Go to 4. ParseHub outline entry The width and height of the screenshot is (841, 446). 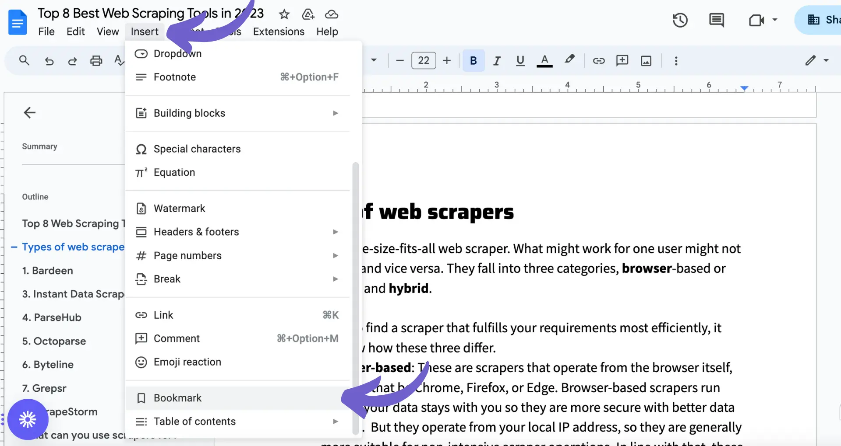click(x=52, y=317)
